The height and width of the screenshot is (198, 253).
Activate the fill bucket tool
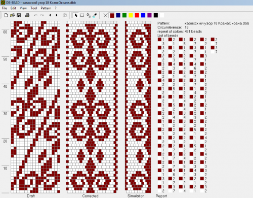(x=89, y=15)
